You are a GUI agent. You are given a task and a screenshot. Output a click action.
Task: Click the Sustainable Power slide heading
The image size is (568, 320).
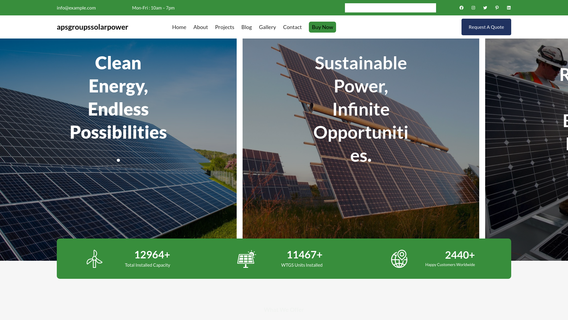pos(361,109)
